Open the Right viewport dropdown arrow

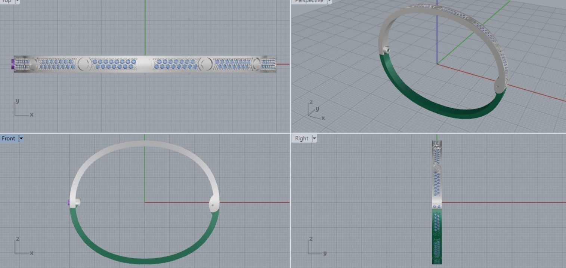pyautogui.click(x=314, y=138)
